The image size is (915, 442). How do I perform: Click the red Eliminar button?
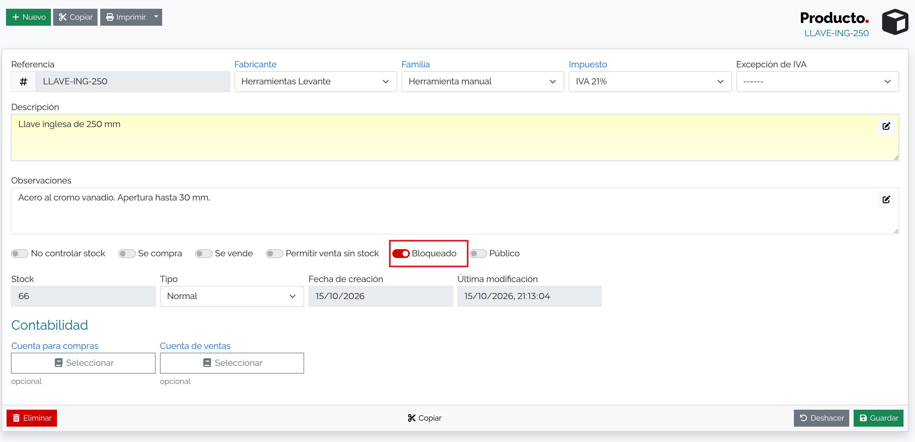click(32, 418)
